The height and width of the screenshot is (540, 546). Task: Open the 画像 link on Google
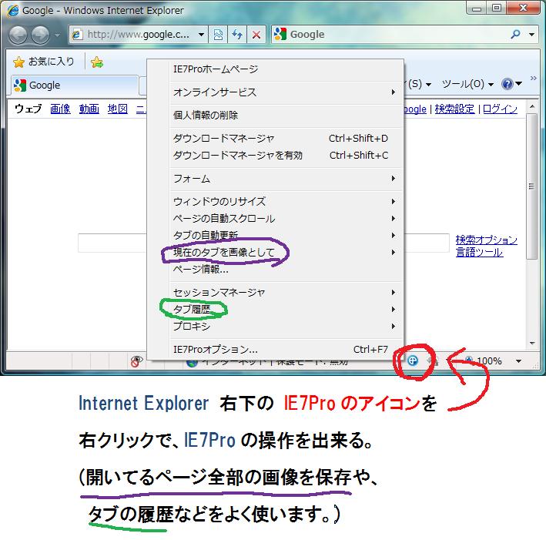pyautogui.click(x=60, y=109)
